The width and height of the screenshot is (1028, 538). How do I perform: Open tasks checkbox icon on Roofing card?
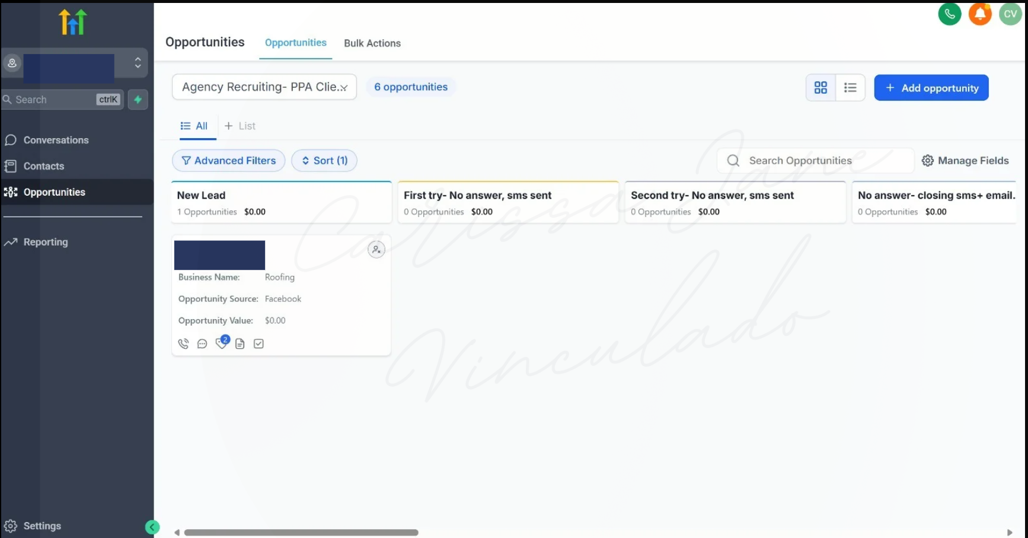coord(258,344)
